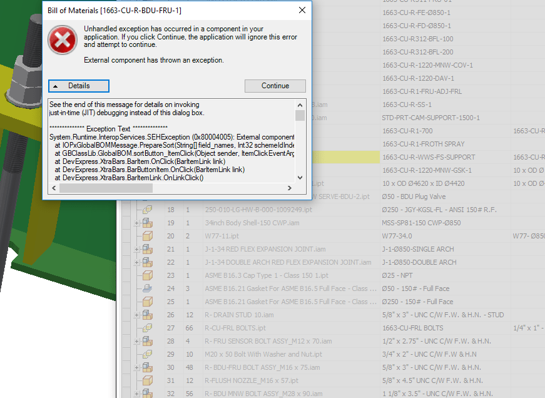Click the gasket sheet icon on ASME B16.21 Gasket row

pyautogui.click(x=147, y=288)
